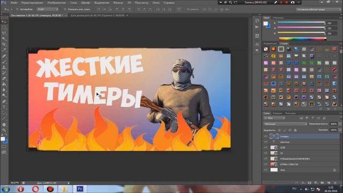Select the Horizontal Type tool
Image resolution: width=343 pixels, height=193 pixels.
click(x=4, y=107)
